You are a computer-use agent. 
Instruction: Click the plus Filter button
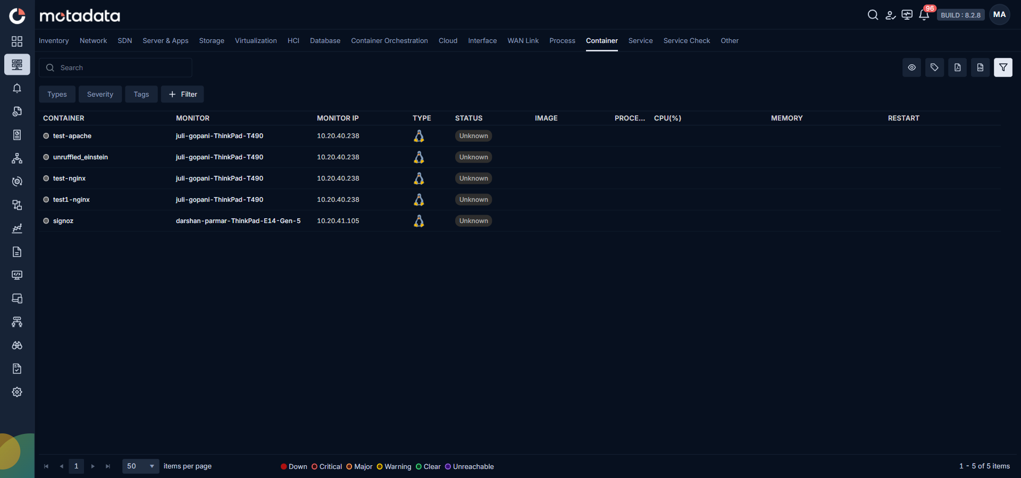(x=182, y=94)
